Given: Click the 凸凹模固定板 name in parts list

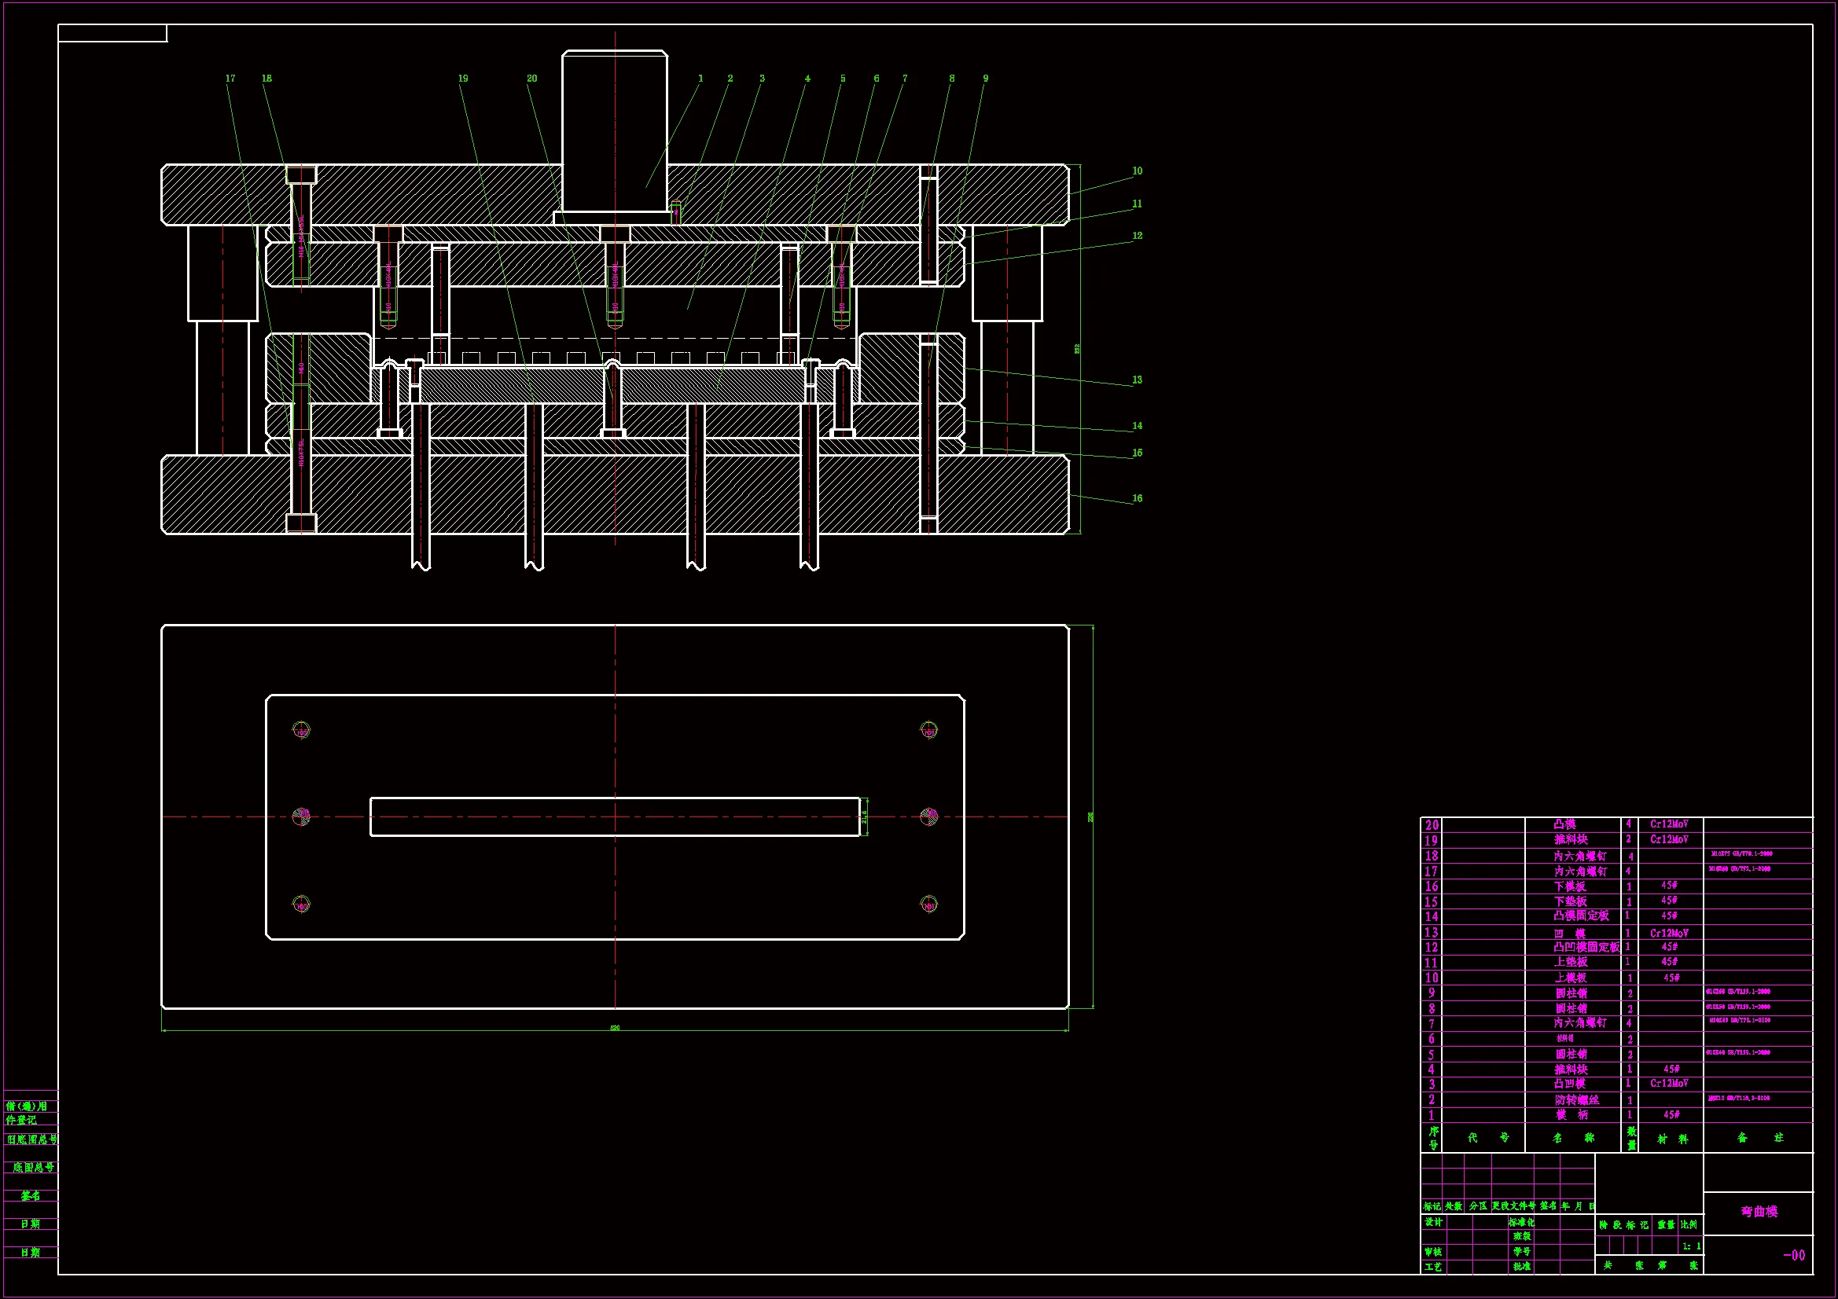Looking at the screenshot, I should pyautogui.click(x=1586, y=947).
